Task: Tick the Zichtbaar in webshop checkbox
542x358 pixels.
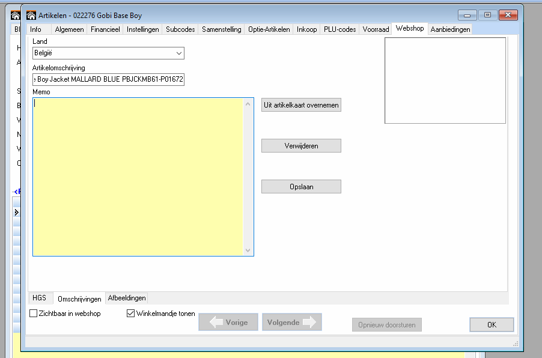Action: point(34,313)
